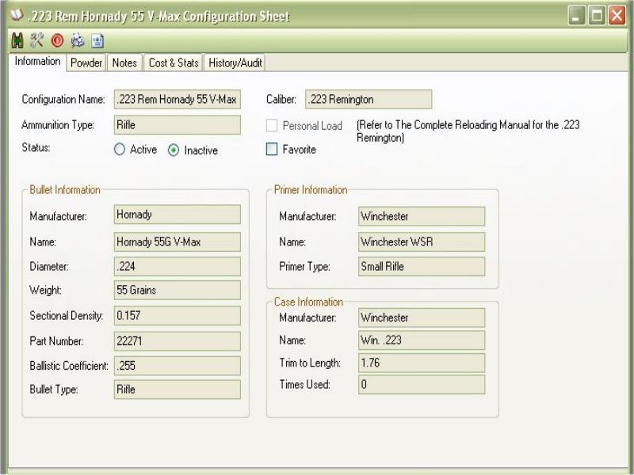The image size is (634, 475).
Task: Click the bullet Manufacturer field showing Hornady
Action: tap(178, 215)
